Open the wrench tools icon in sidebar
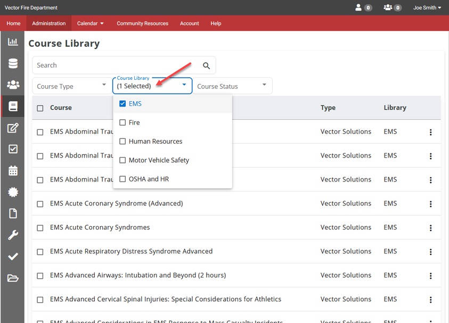449x323 pixels. pos(13,235)
